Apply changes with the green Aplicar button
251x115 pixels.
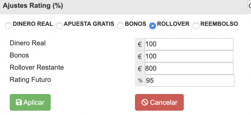point(30,102)
